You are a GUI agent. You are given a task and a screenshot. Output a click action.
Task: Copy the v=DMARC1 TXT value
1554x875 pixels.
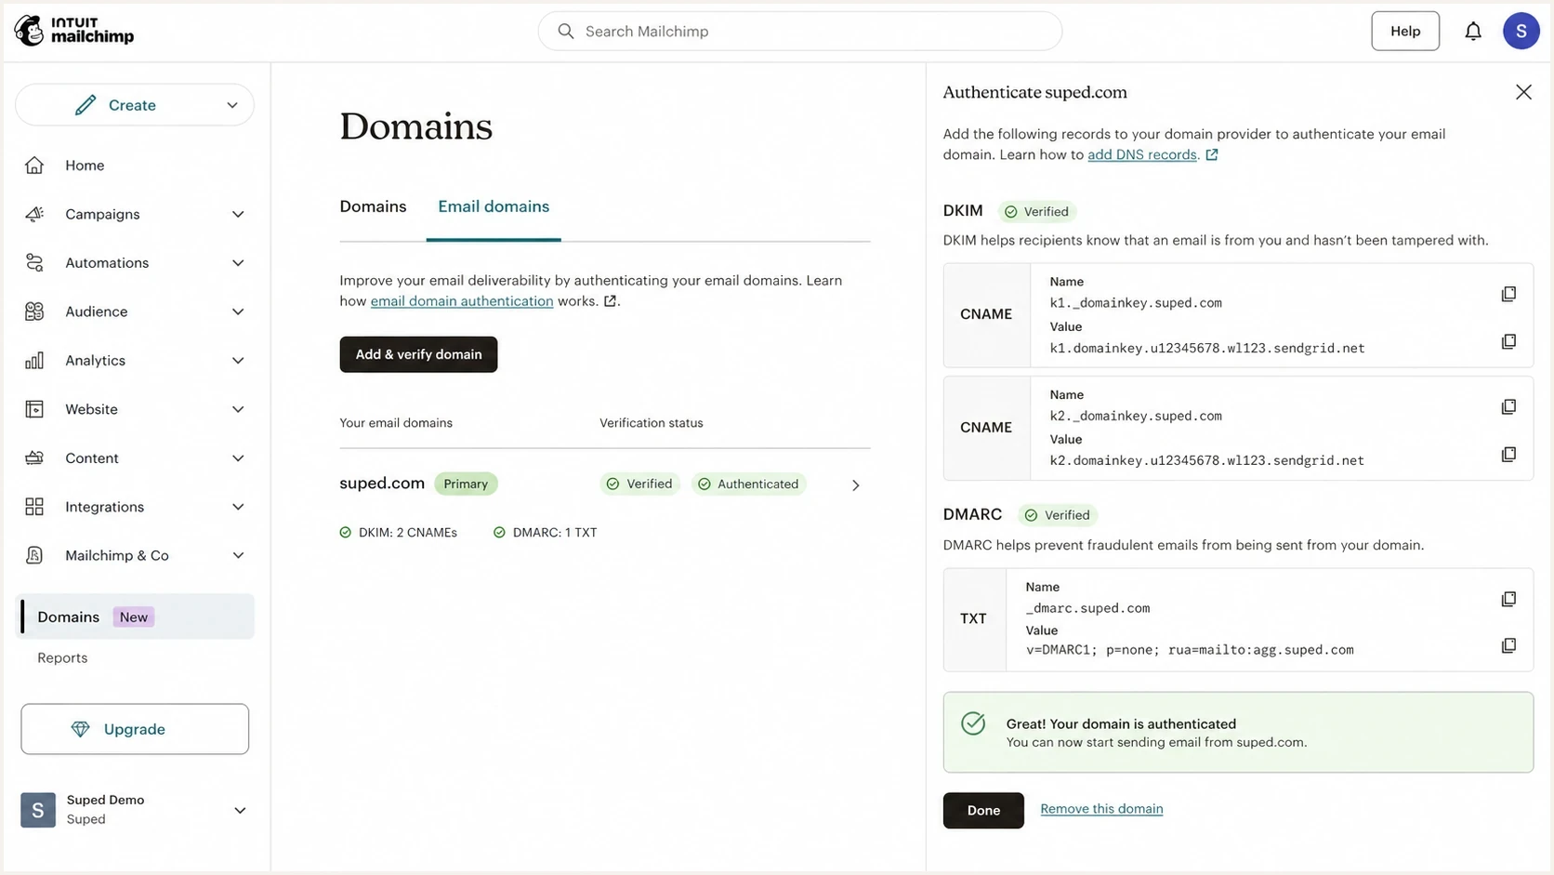[1508, 645]
